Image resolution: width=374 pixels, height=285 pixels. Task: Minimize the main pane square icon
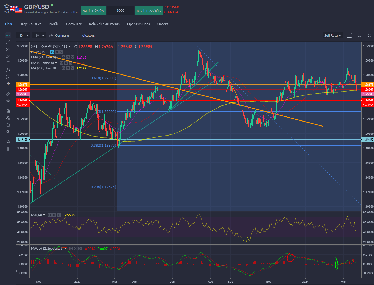click(x=38, y=46)
